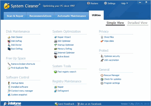Click Send Feedback link
The height and width of the screenshot is (106, 151).
65,104
